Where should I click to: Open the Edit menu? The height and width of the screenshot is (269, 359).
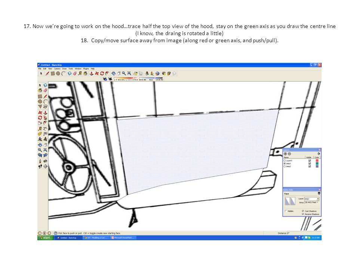tap(45, 69)
